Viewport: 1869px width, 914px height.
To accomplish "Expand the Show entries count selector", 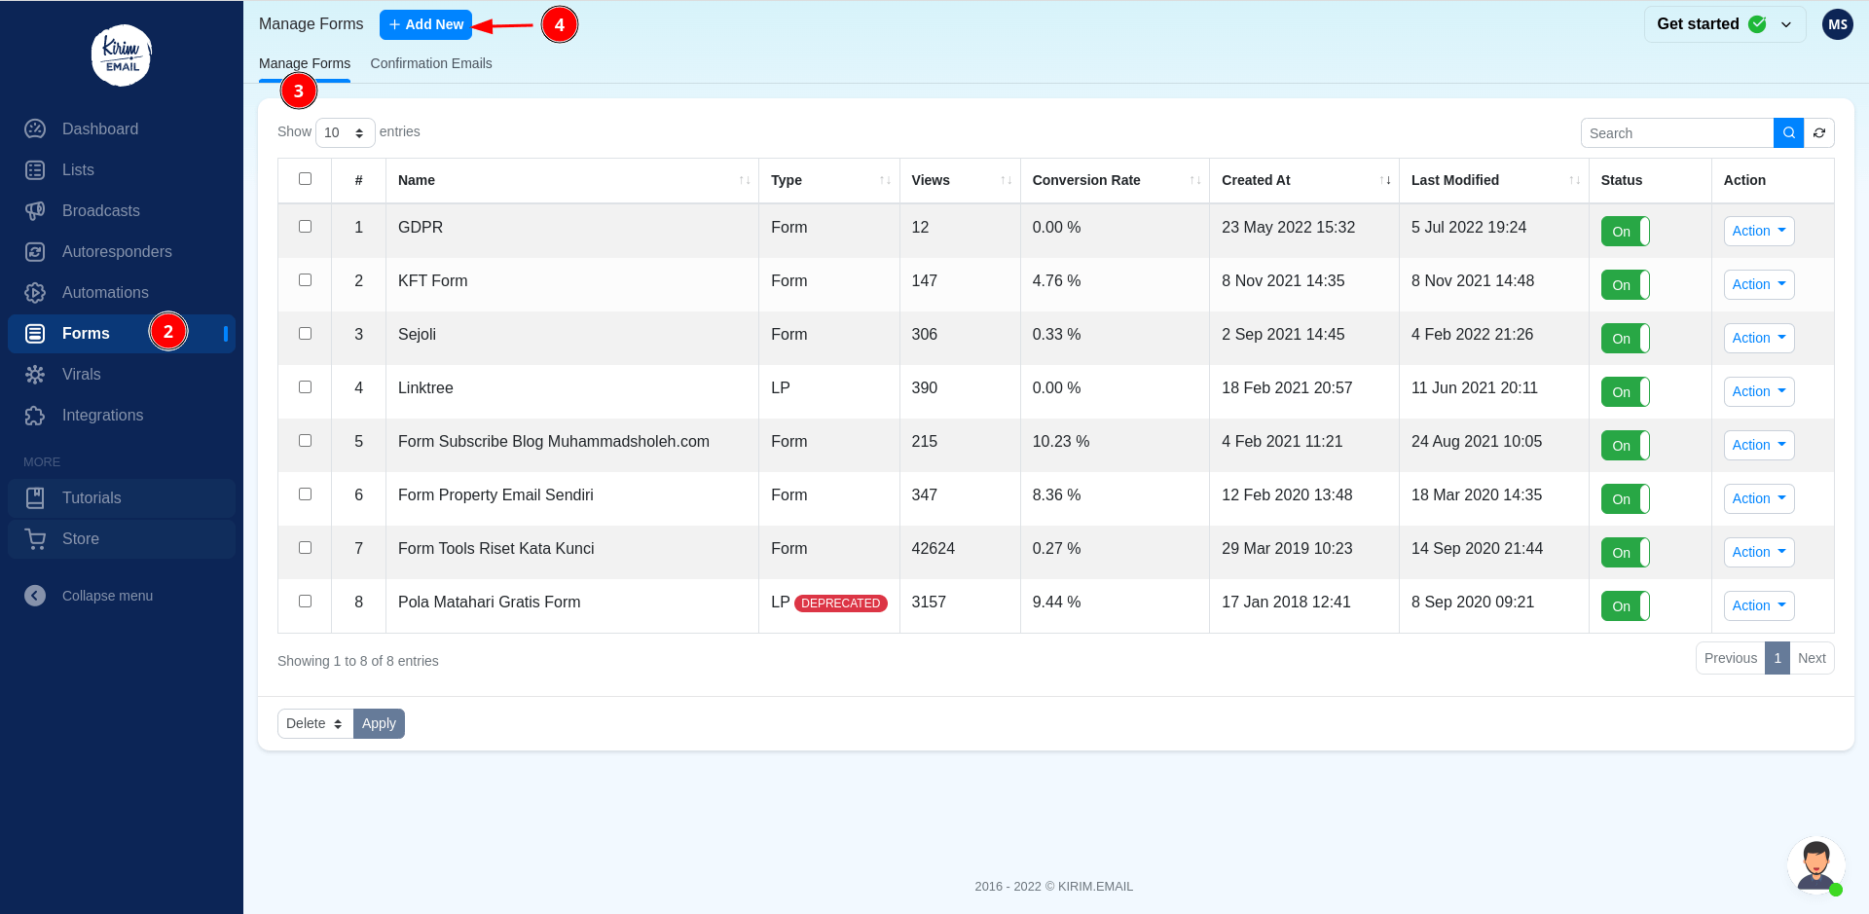I will (345, 132).
